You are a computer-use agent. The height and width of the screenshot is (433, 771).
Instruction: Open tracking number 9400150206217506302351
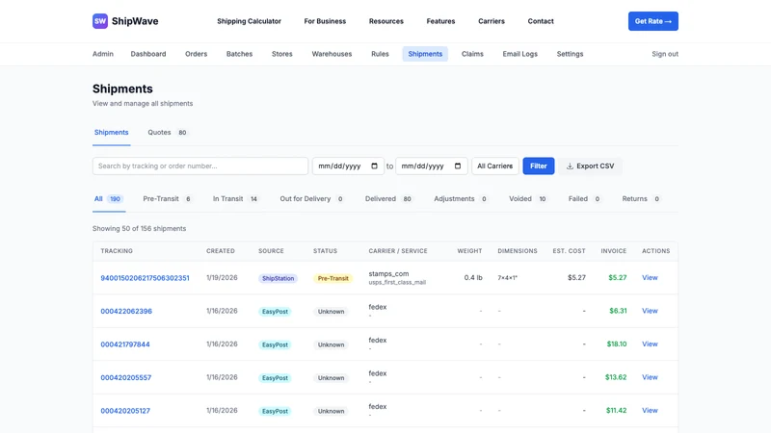pos(146,278)
